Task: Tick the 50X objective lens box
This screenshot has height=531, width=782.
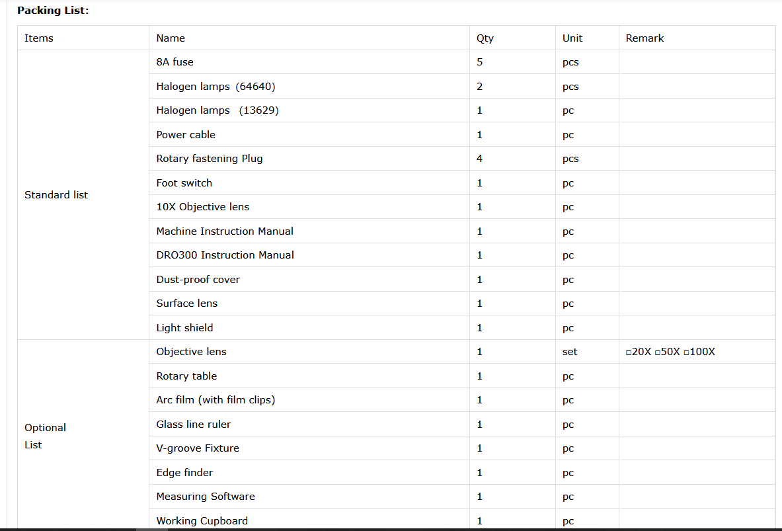Action: coord(658,352)
